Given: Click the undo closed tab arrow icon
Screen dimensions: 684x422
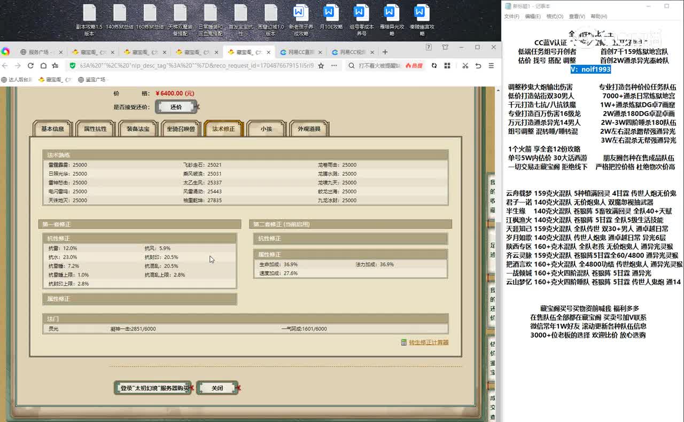Looking at the screenshot, I should [x=478, y=66].
